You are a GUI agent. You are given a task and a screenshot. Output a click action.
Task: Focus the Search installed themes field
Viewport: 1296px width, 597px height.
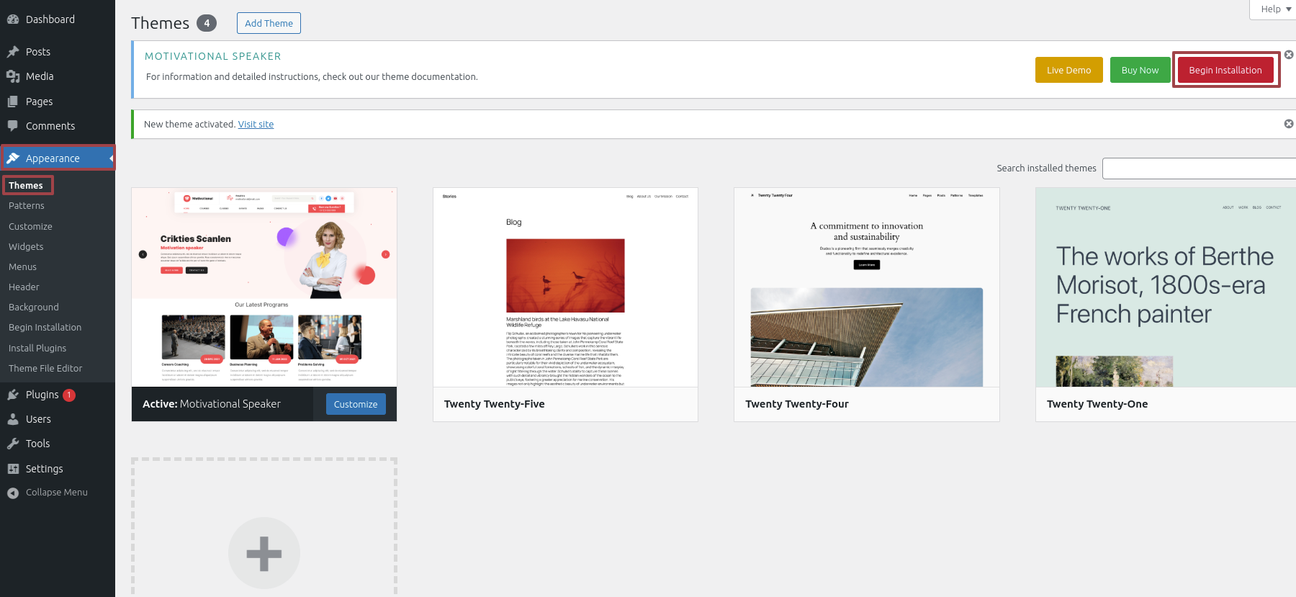1199,169
